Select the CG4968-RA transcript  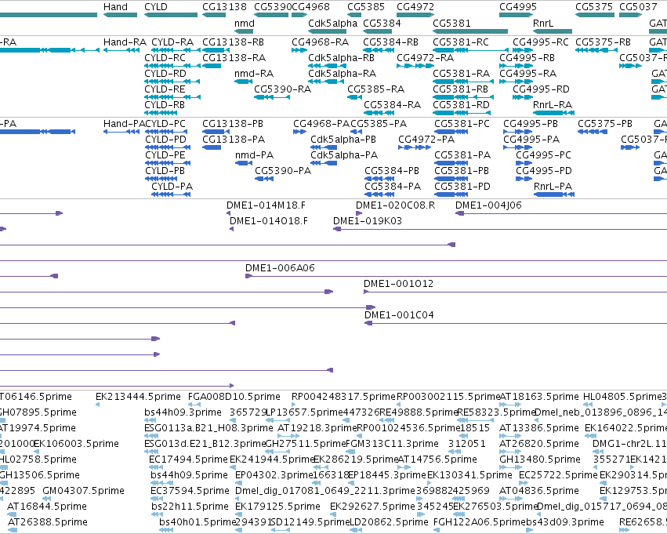pos(299,50)
